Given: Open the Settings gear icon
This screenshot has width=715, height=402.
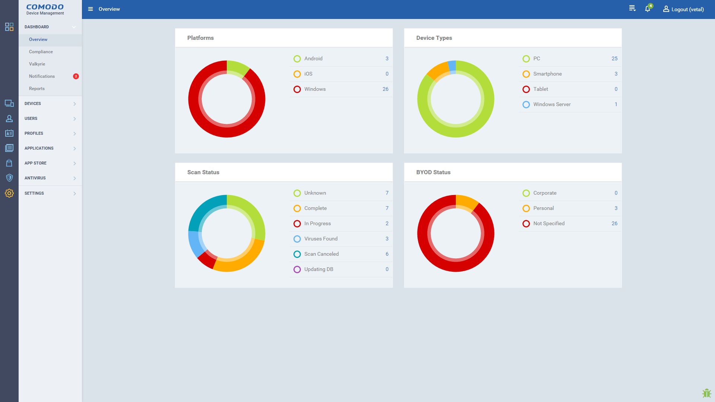Looking at the screenshot, I should point(9,193).
